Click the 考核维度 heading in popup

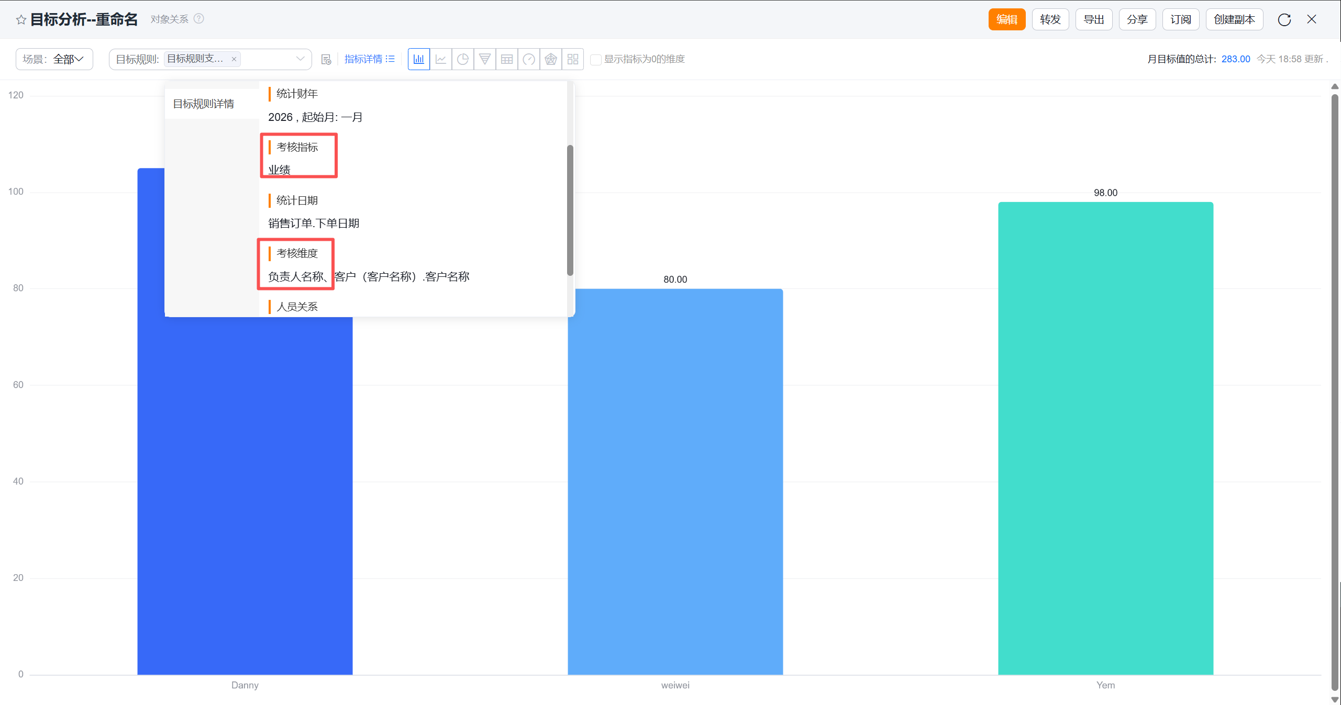coord(297,254)
